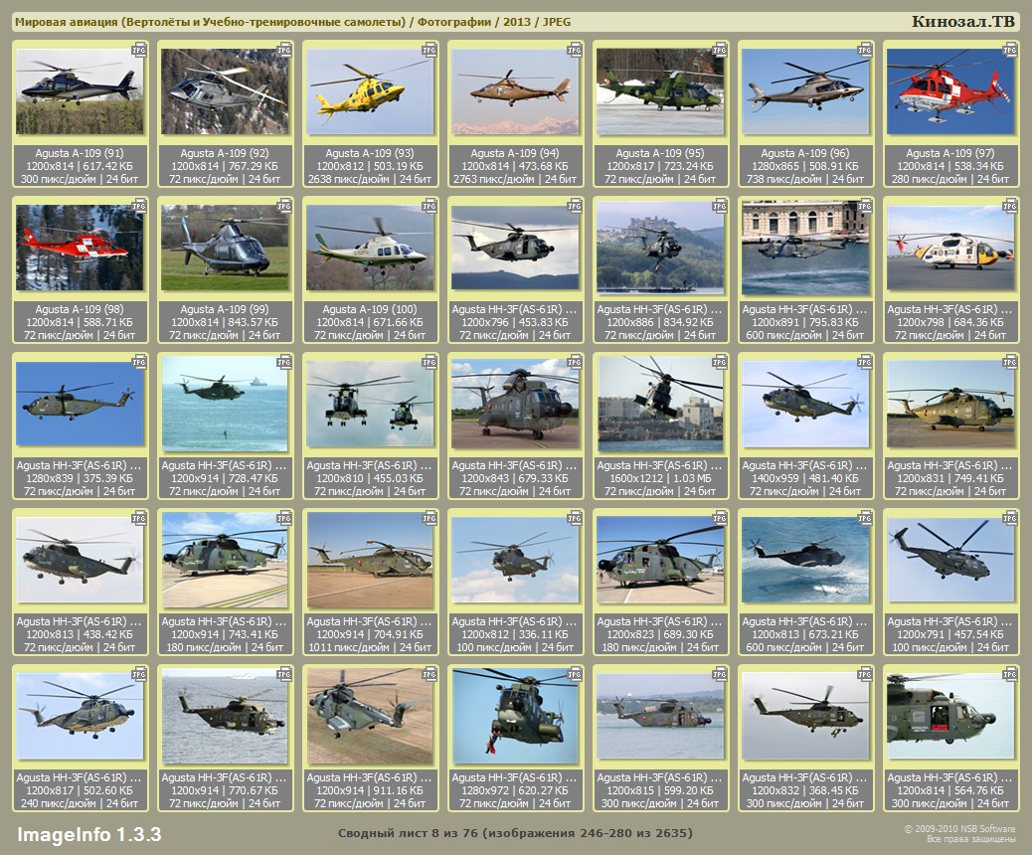
Task: Click the 'Agusta A-109 (94)' caption text
Action: point(515,153)
